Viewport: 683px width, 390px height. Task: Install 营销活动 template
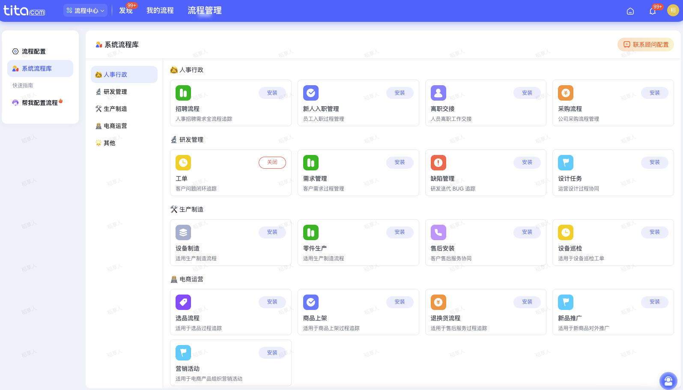tap(272, 353)
